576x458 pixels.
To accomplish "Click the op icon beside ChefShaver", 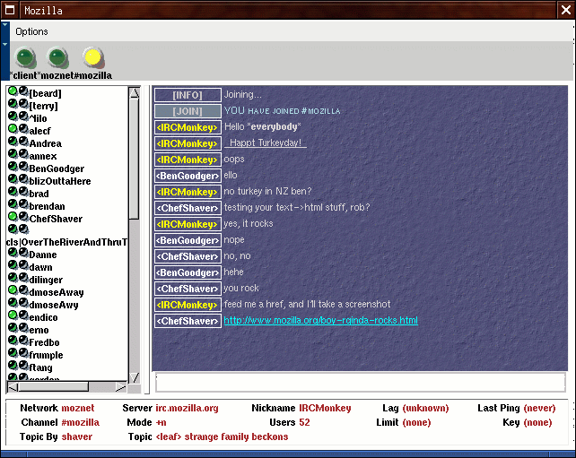I will (x=13, y=217).
